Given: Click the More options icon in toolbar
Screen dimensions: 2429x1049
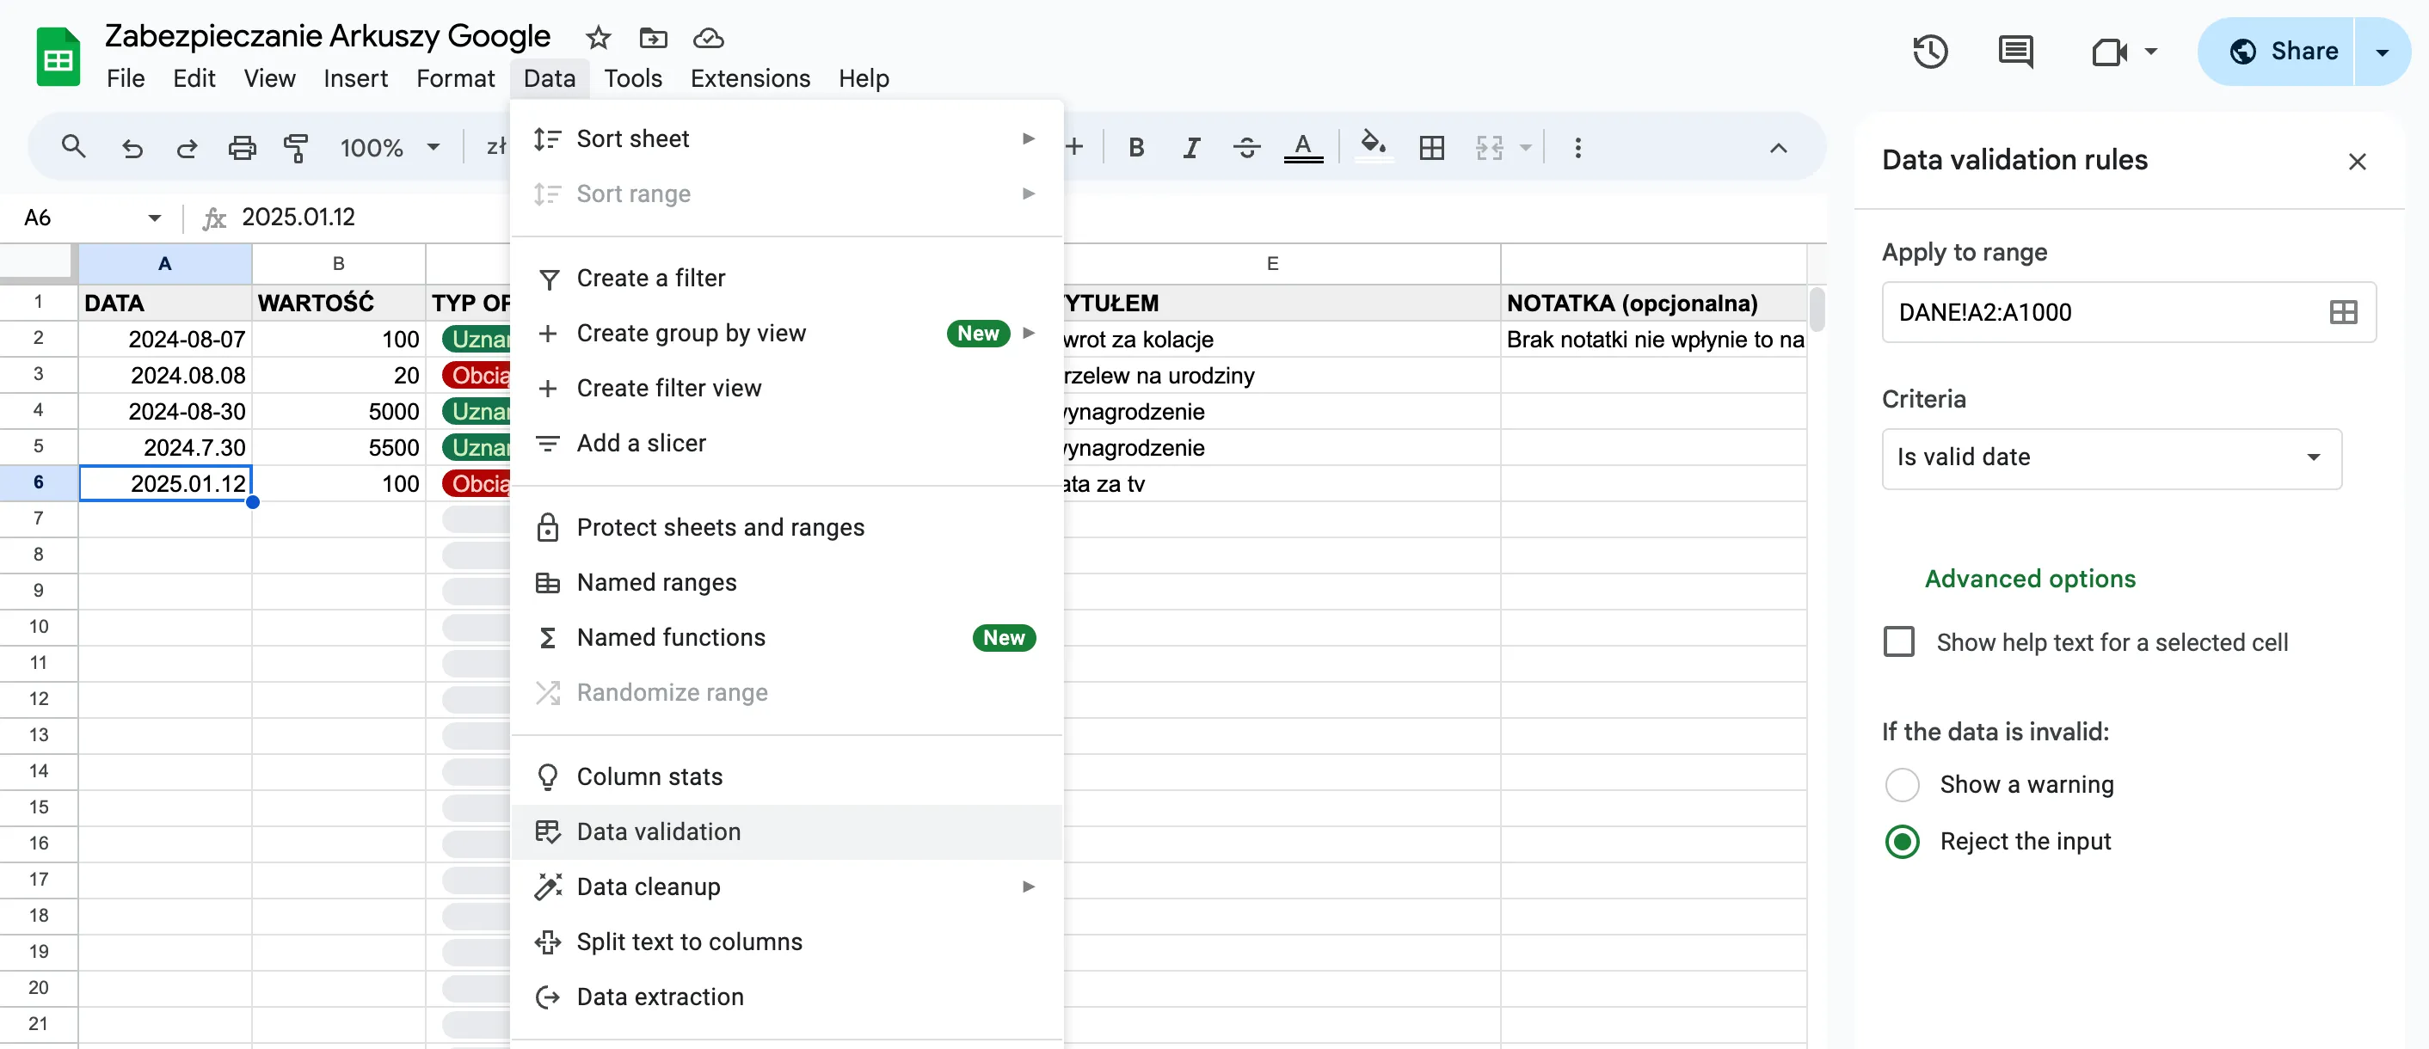Looking at the screenshot, I should [x=1577, y=145].
